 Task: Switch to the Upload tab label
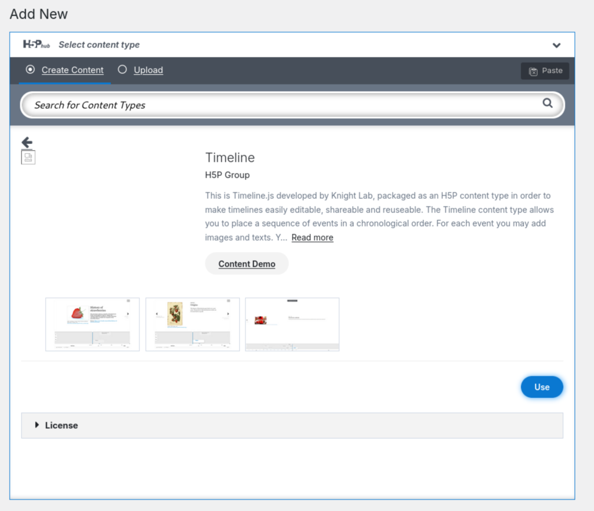(148, 70)
